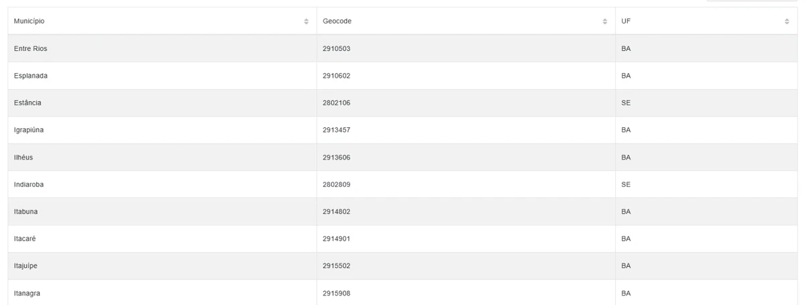
Task: Focus the search box above the table
Action: 751,1
